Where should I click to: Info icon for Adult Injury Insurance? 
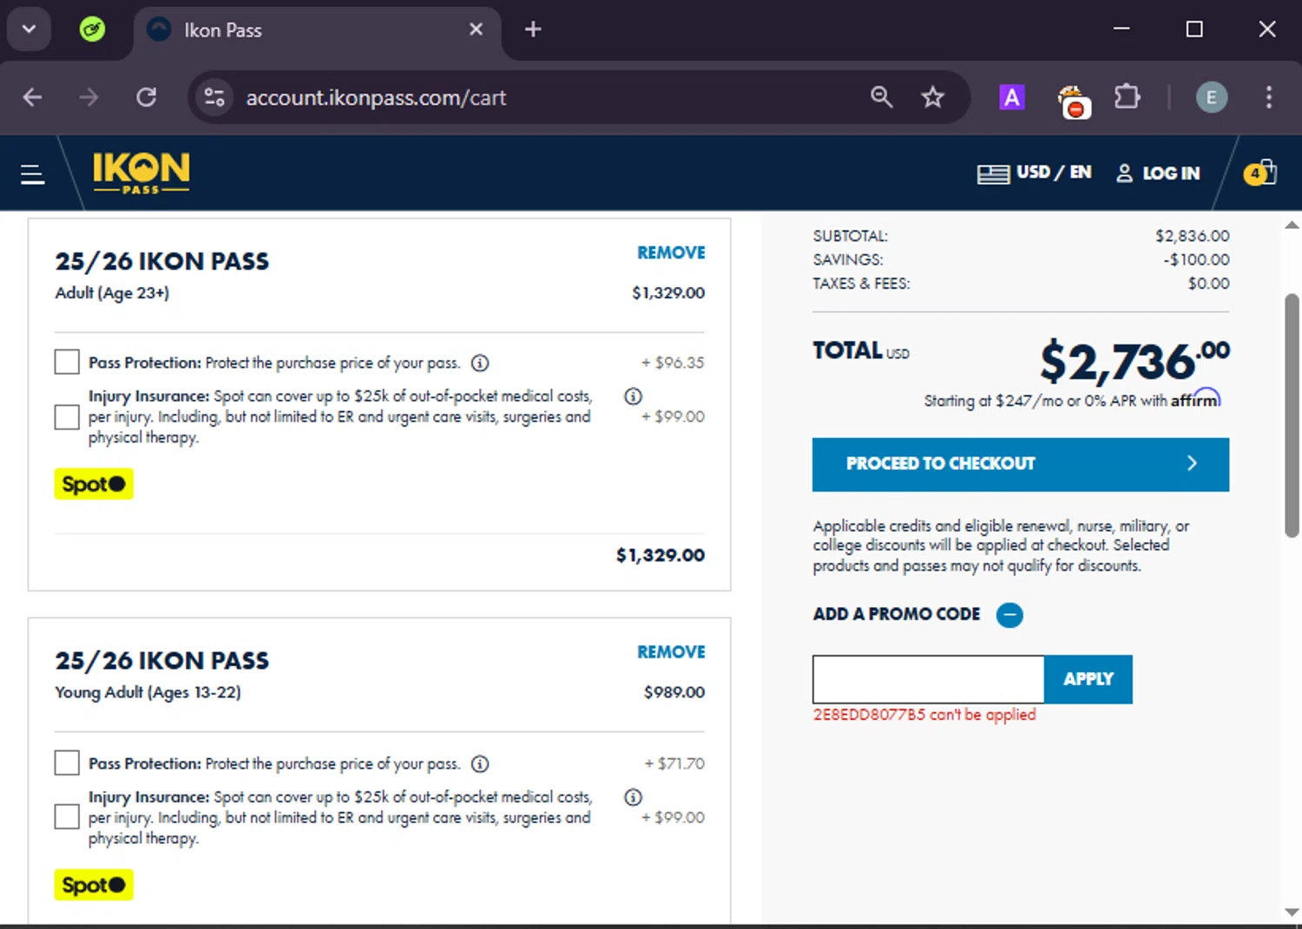tap(633, 396)
